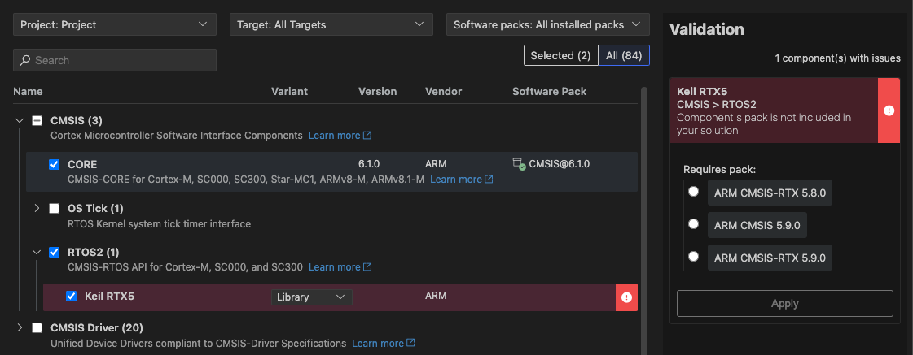Click the Vendor column header
The image size is (913, 355).
444,92
